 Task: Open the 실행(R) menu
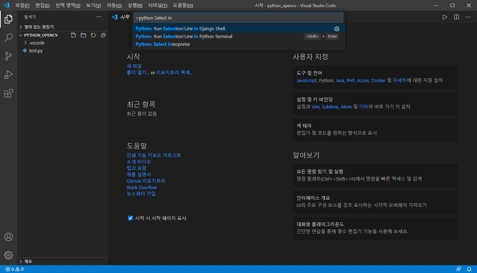pos(135,5)
